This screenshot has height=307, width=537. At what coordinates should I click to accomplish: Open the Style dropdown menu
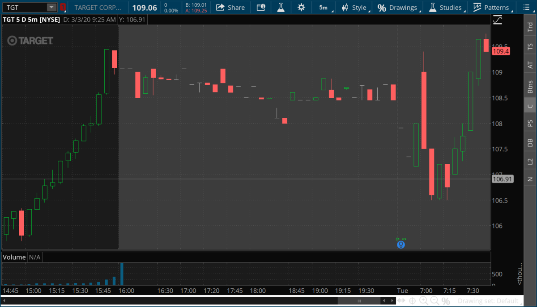(354, 7)
